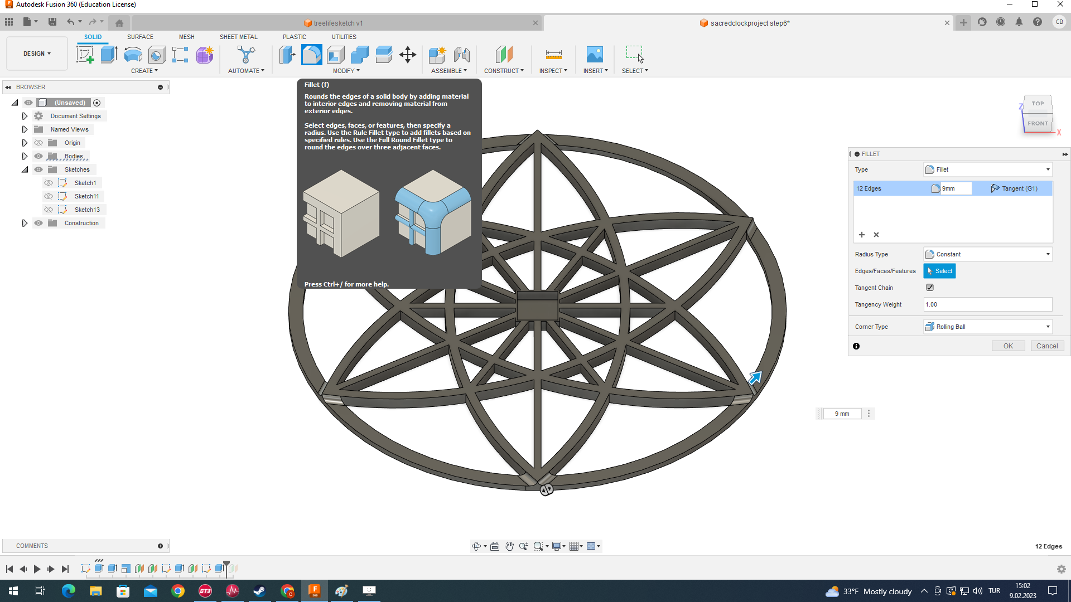
Task: Open the SHEET METAL tab
Action: pyautogui.click(x=238, y=37)
